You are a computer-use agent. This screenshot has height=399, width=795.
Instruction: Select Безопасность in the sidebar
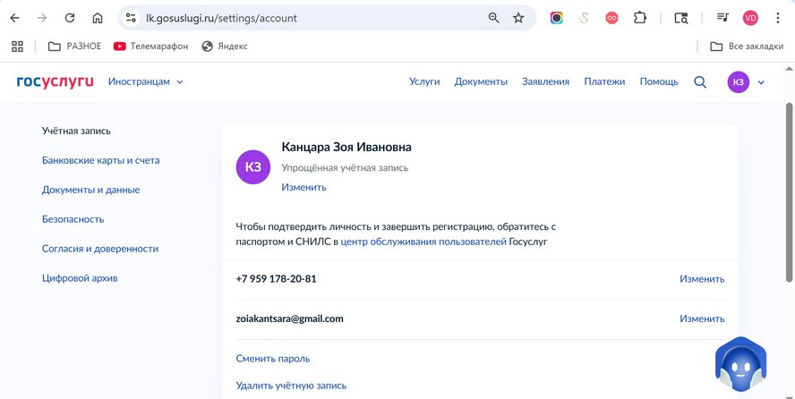(x=73, y=219)
